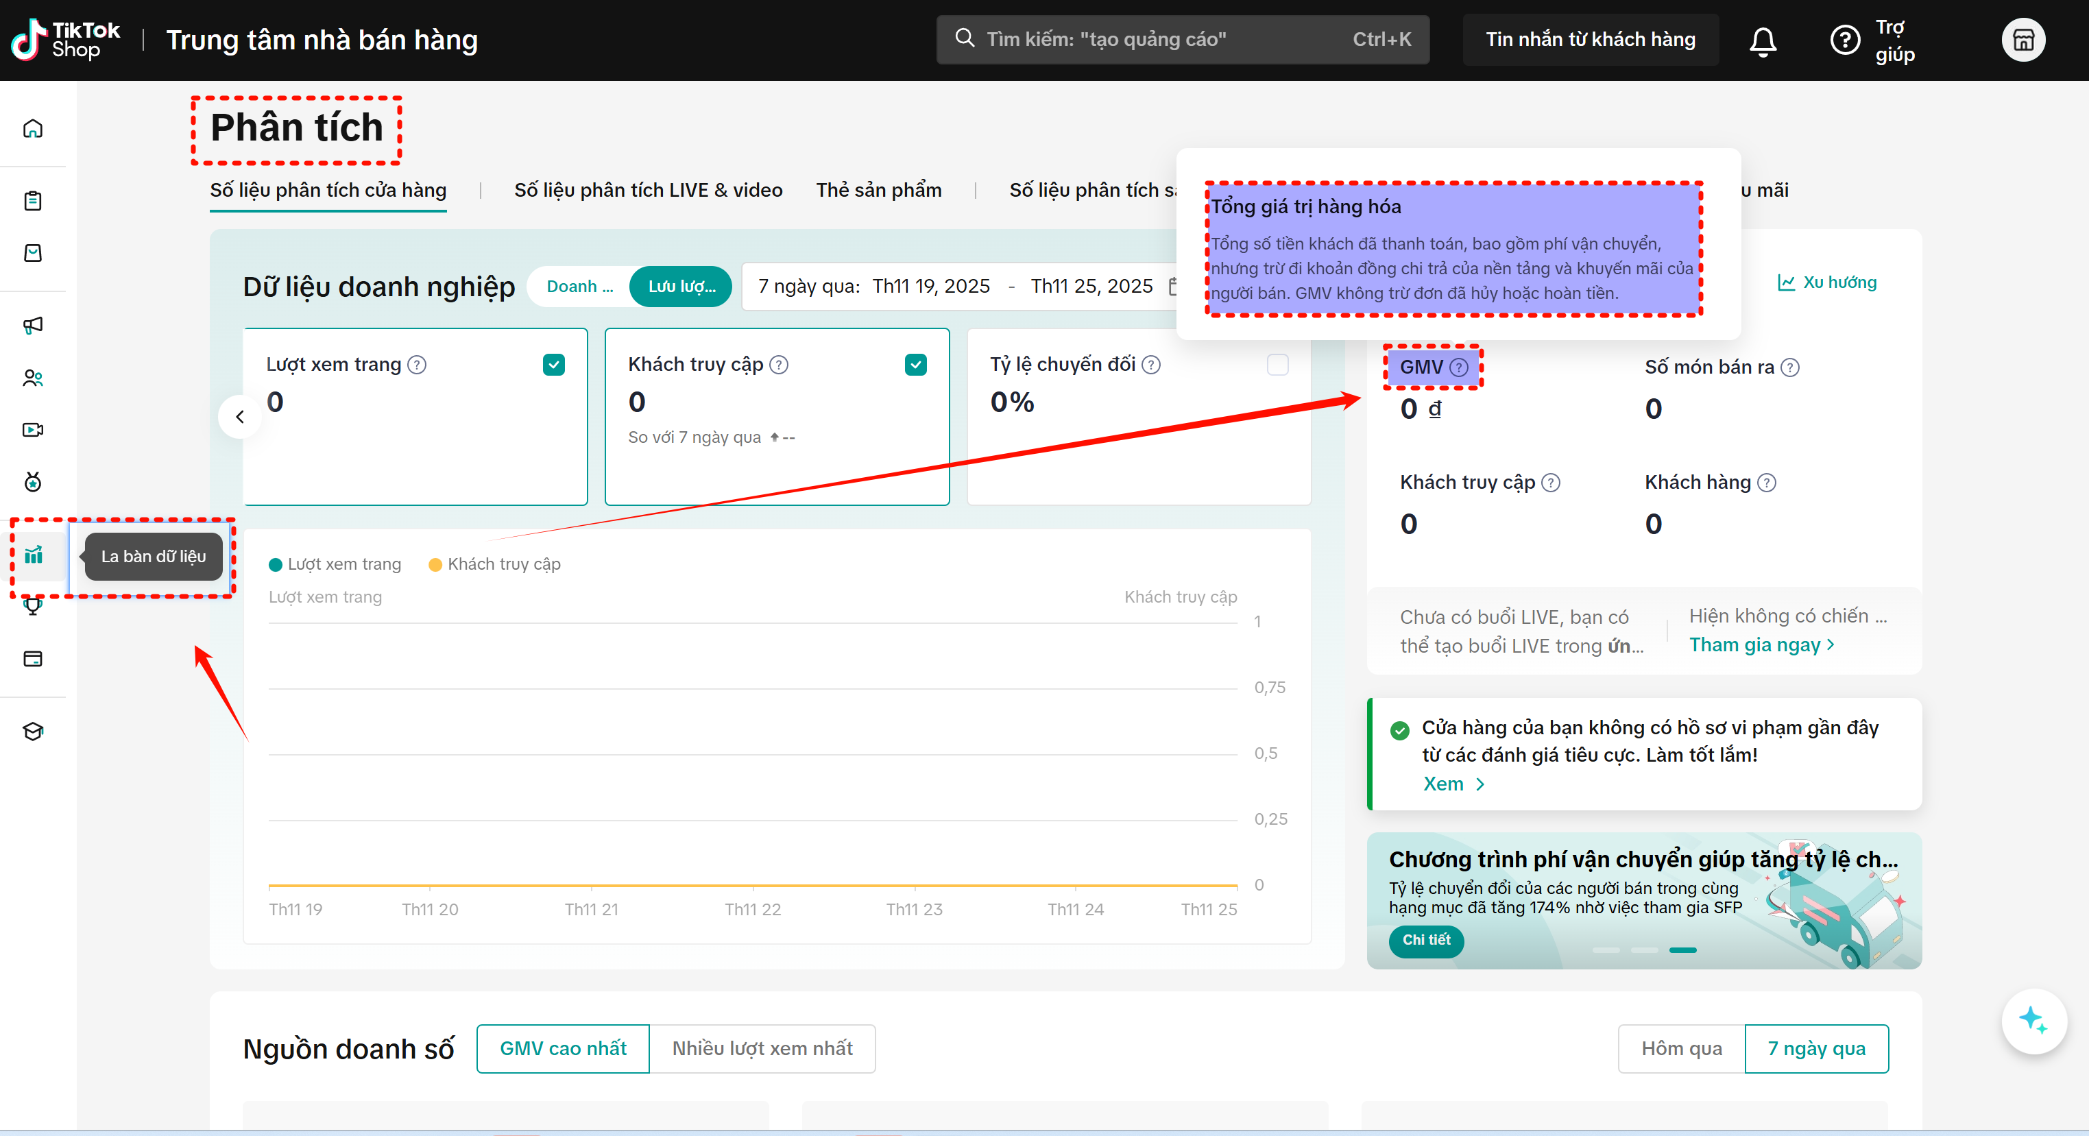
Task: Enable the Tỷ lệ chuyển đổi checkbox
Action: tap(1277, 365)
